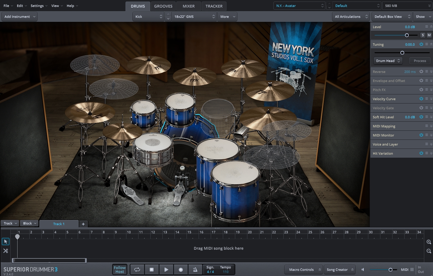This screenshot has width=433, height=276.
Task: Solo the kick drum with the S button
Action: point(423,35)
